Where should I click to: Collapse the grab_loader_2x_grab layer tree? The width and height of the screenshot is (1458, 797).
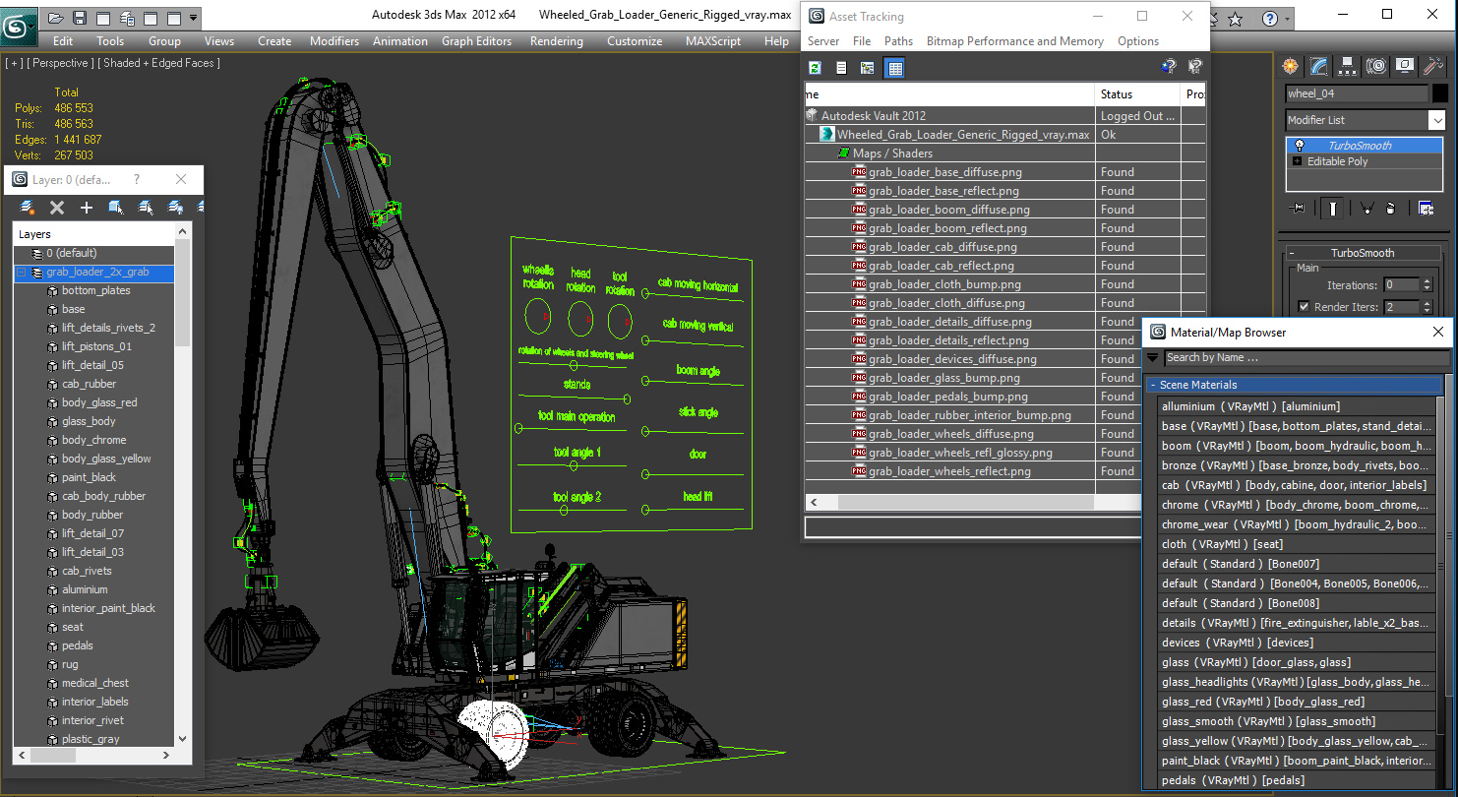click(20, 273)
